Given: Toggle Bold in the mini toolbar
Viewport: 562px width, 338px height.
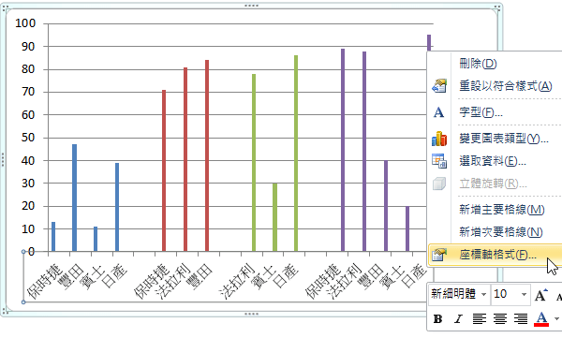Looking at the screenshot, I should point(437,319).
